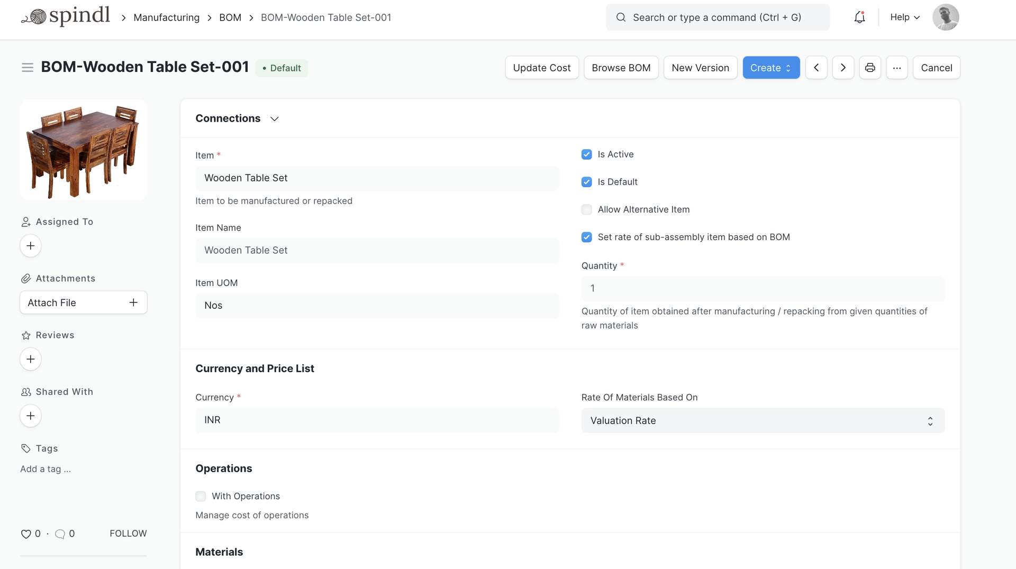This screenshot has width=1016, height=569.
Task: Add an assignee with plus icon
Action: [31, 246]
